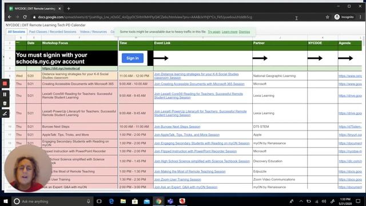This screenshot has width=366, height=206.
Task: Click Cortana microphone icon
Action: (x=89, y=201)
